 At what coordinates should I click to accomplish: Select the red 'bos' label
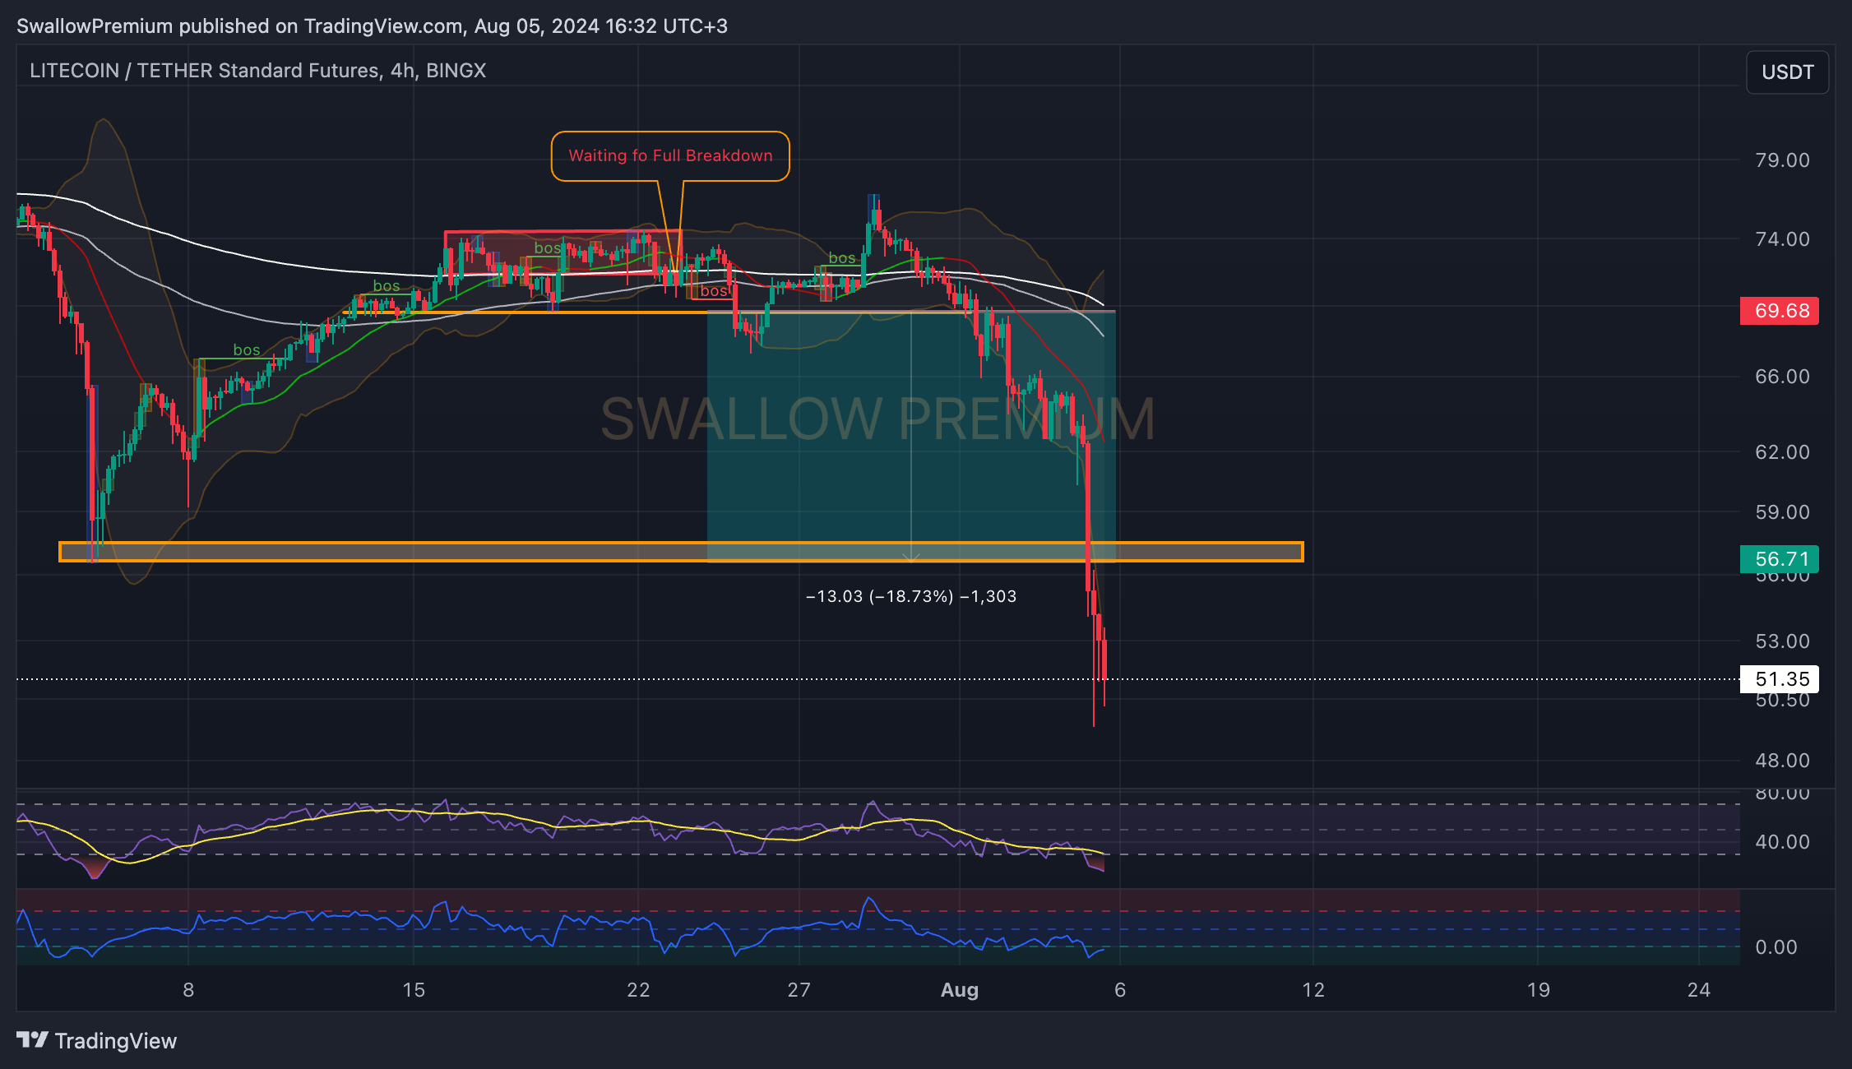713,291
